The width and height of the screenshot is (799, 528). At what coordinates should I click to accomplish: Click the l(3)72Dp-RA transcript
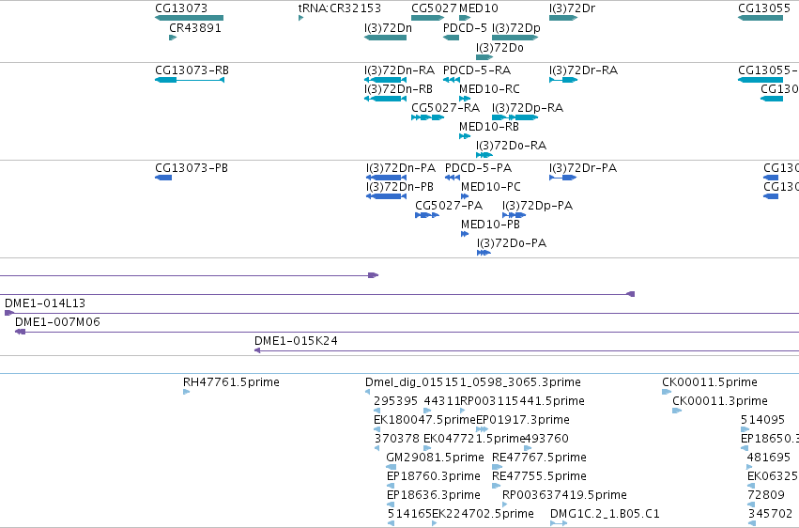point(515,117)
